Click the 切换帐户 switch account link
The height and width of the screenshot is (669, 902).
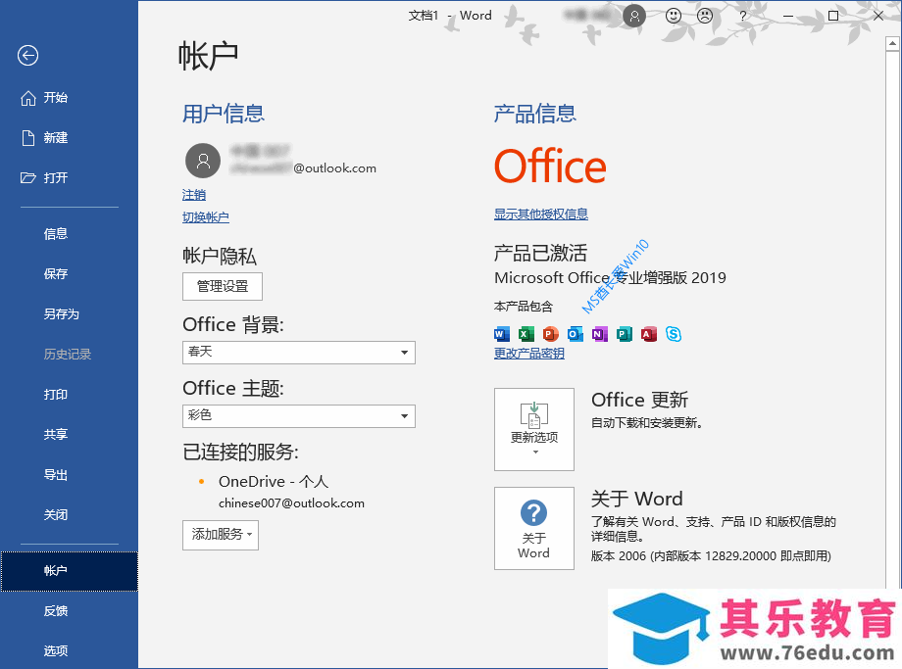(x=205, y=217)
